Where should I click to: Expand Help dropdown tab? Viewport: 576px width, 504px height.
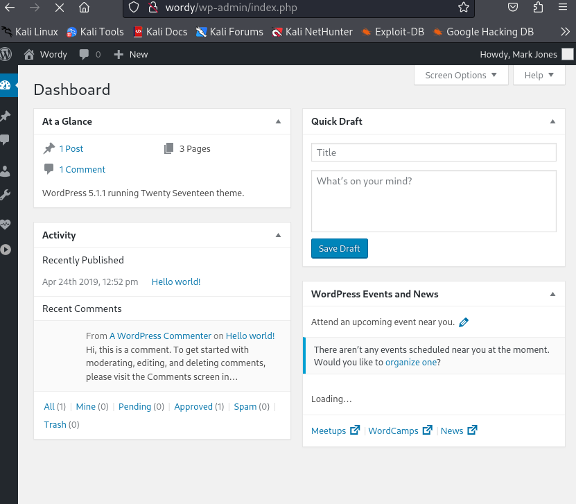(539, 76)
